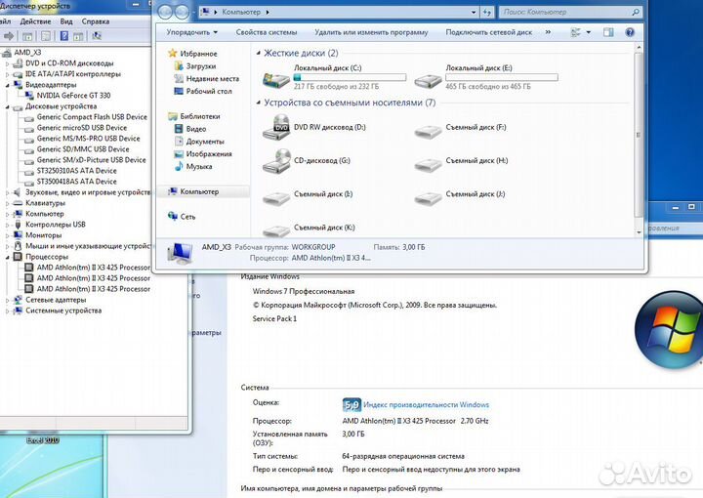Screen dimensions: 703x498
Task: Expand IDE ATA/ATAPI контроллеры node
Action: 7,74
